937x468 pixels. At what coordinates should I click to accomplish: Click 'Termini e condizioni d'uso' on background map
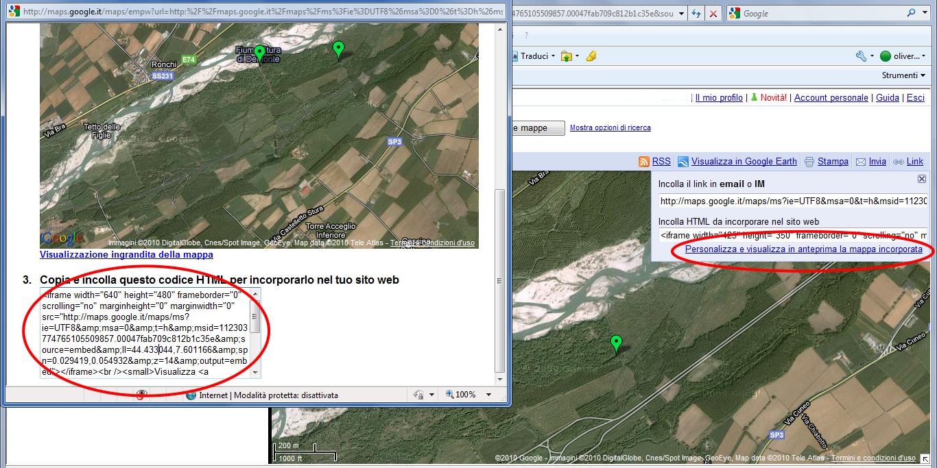tap(873, 458)
